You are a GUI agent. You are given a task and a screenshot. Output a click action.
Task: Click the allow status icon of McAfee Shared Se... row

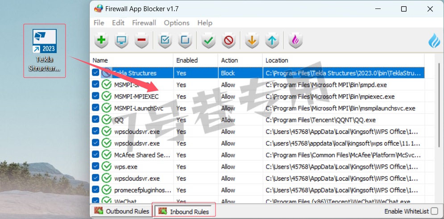107,155
